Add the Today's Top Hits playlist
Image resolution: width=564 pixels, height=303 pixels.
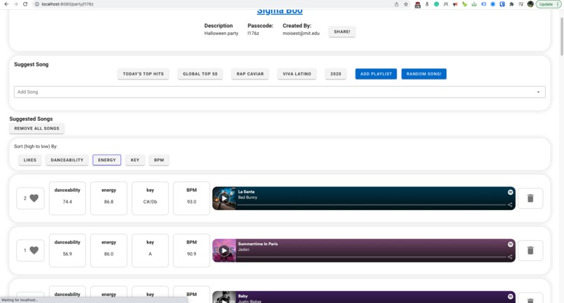tap(143, 74)
